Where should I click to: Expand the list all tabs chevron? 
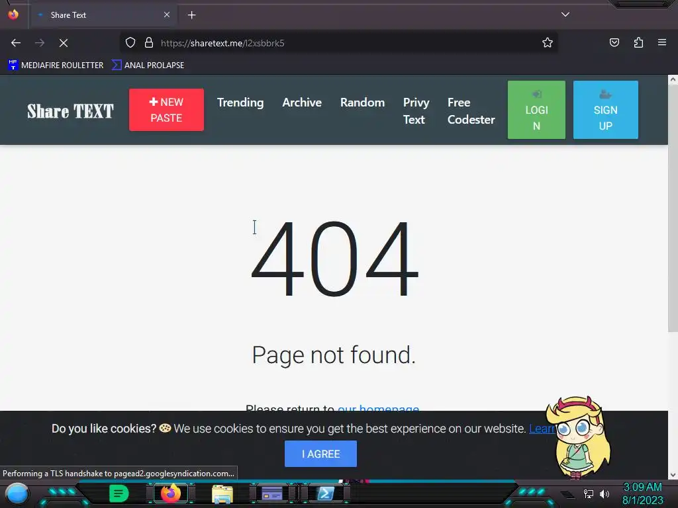point(565,15)
